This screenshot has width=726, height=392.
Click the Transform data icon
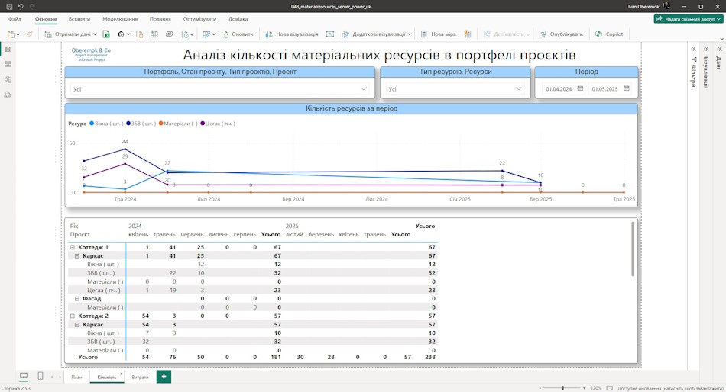[206, 34]
